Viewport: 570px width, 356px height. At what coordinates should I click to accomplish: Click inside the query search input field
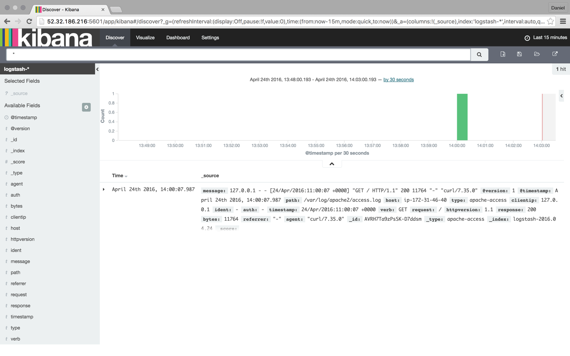(x=237, y=55)
